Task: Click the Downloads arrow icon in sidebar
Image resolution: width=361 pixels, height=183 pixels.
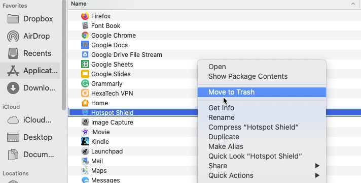Action: click(13, 88)
